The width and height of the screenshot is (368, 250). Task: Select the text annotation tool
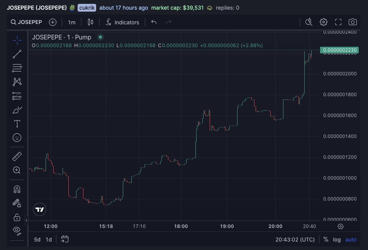tap(17, 124)
